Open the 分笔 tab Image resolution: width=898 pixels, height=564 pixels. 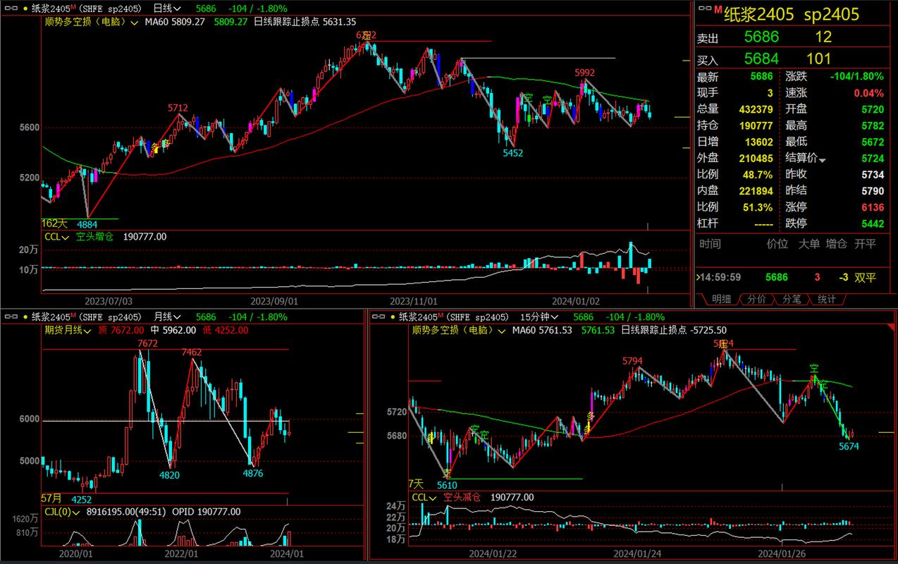[x=792, y=299]
